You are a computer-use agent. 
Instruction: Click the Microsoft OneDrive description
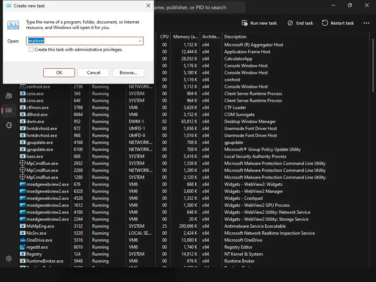coord(243,240)
